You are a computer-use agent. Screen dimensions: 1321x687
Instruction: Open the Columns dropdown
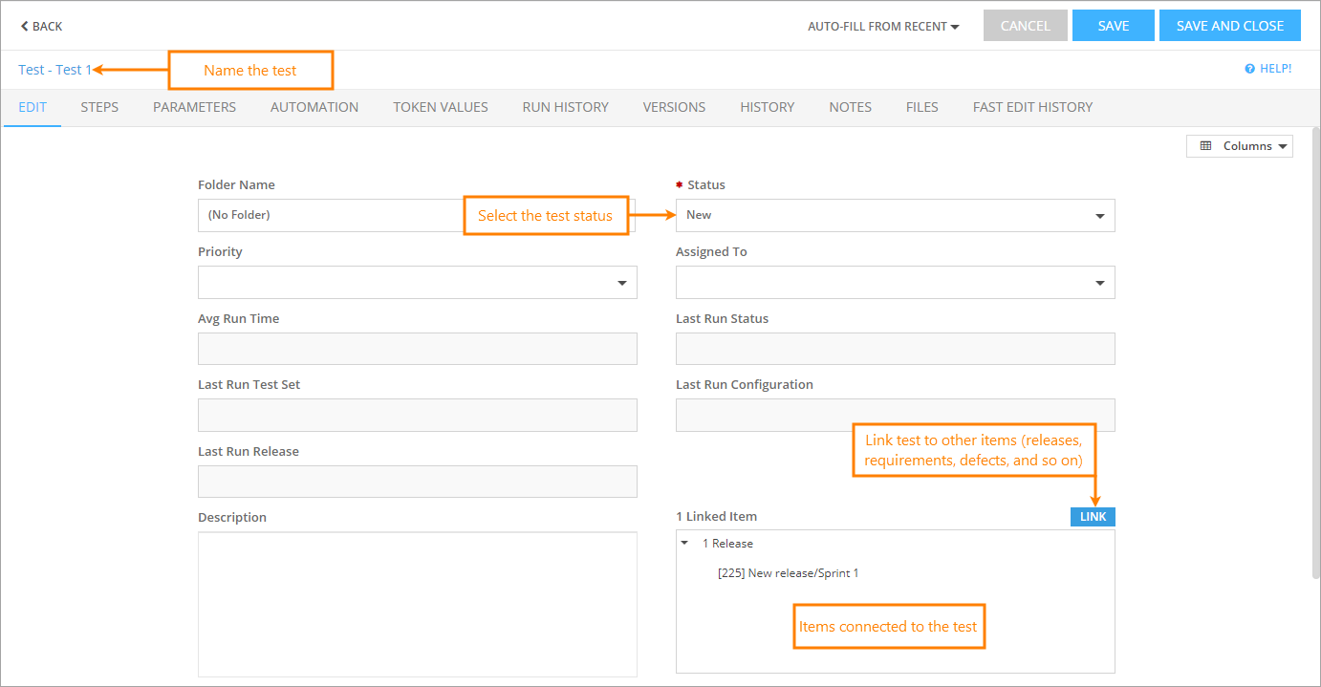[1240, 145]
